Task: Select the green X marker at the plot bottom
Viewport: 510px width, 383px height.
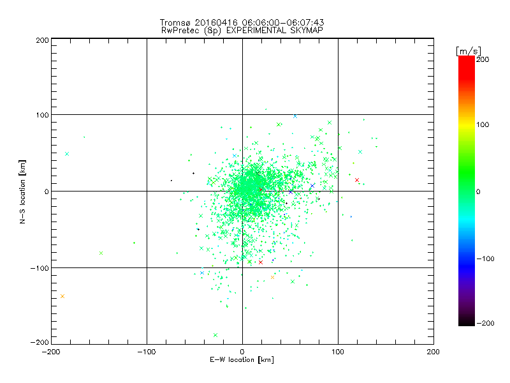Action: (215, 335)
